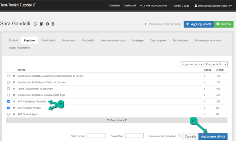Expand La mia organizzazione menu

tap(154, 5)
